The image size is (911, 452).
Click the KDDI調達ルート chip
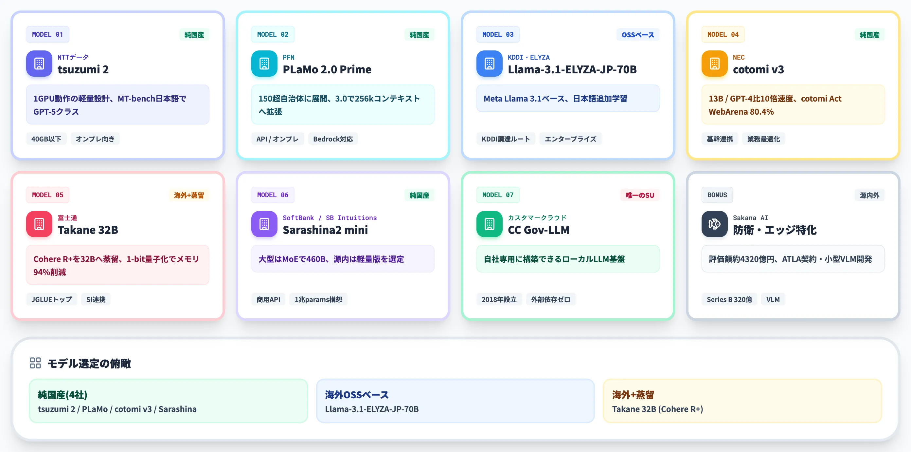[x=506, y=139]
